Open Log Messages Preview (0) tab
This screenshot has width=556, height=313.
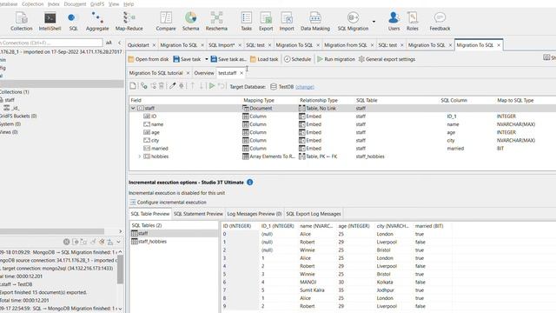click(x=255, y=214)
